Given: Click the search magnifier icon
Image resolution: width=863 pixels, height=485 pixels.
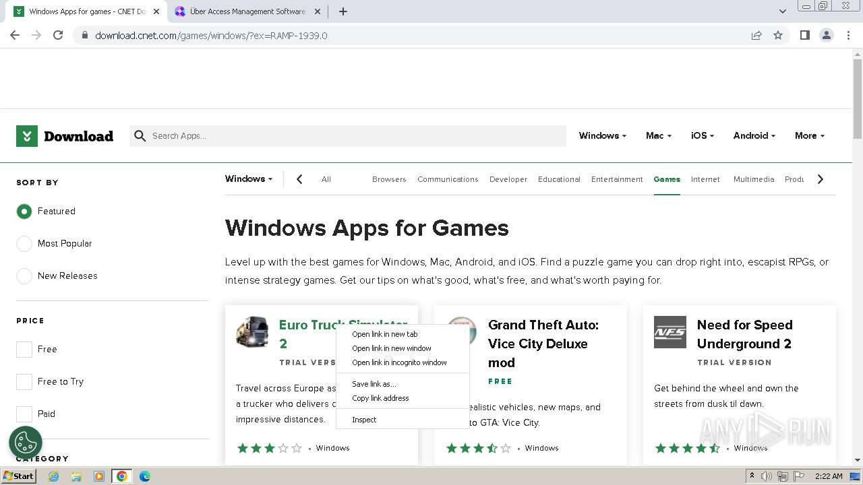Looking at the screenshot, I should 140,136.
